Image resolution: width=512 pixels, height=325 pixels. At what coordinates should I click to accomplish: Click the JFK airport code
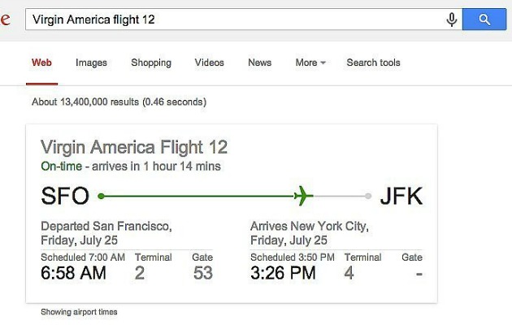coord(401,197)
